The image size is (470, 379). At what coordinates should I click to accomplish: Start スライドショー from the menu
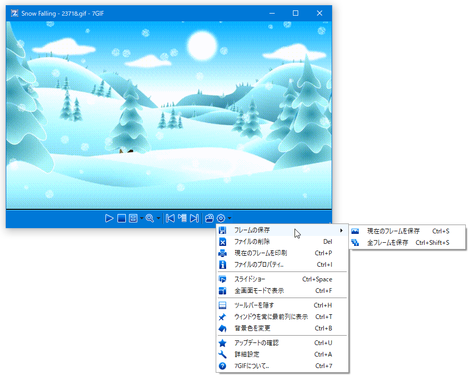(282, 279)
